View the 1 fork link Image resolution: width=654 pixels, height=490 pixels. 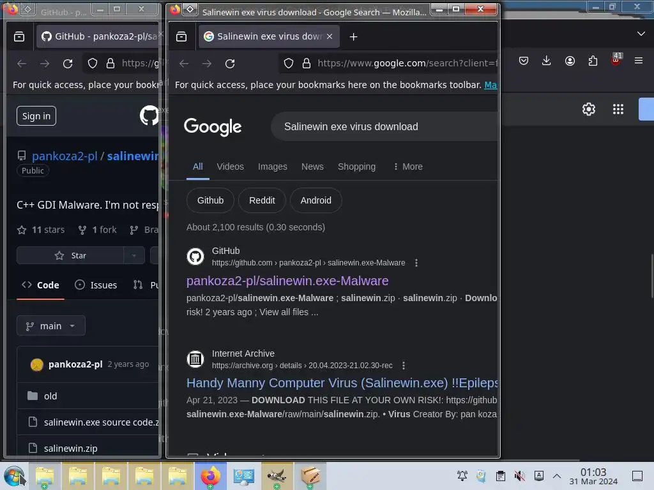tap(98, 230)
